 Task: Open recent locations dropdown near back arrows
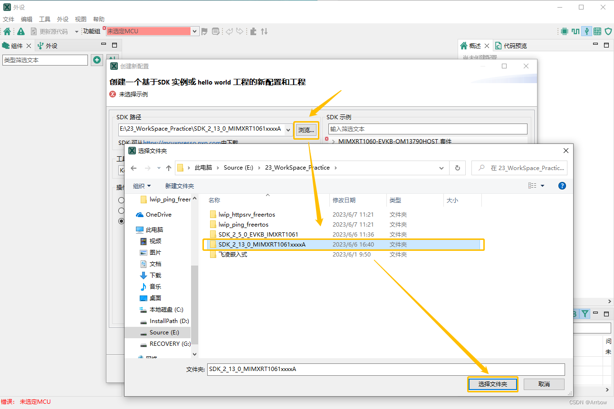(x=158, y=168)
